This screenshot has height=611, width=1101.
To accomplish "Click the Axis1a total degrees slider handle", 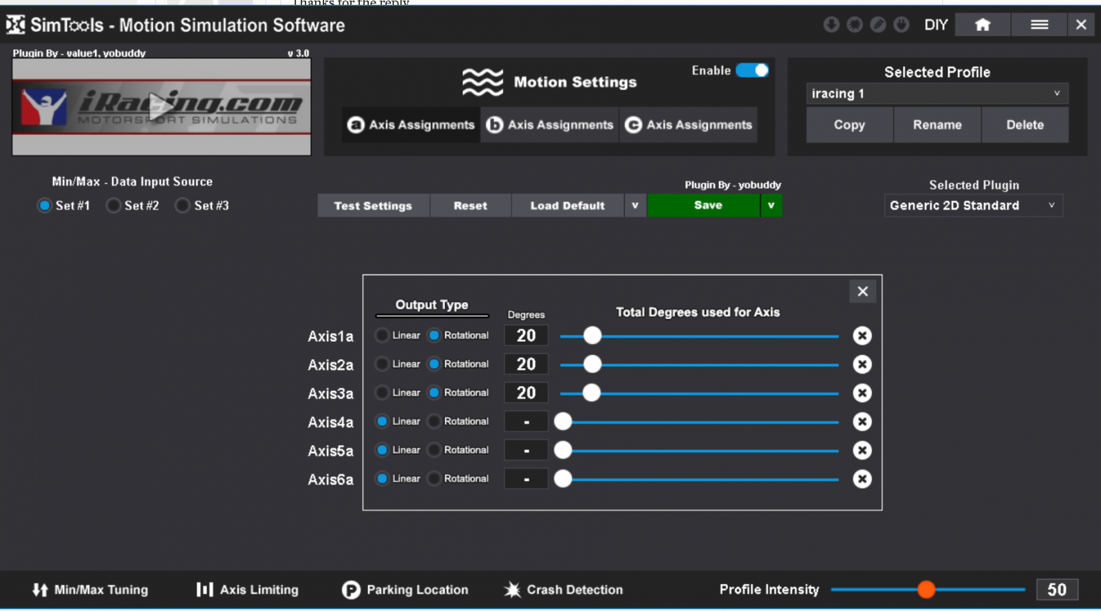I will (592, 336).
